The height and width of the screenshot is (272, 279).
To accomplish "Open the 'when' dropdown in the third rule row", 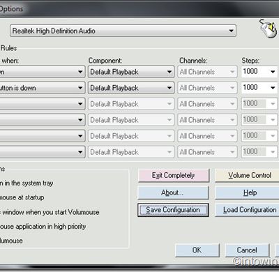I will click(42, 104).
